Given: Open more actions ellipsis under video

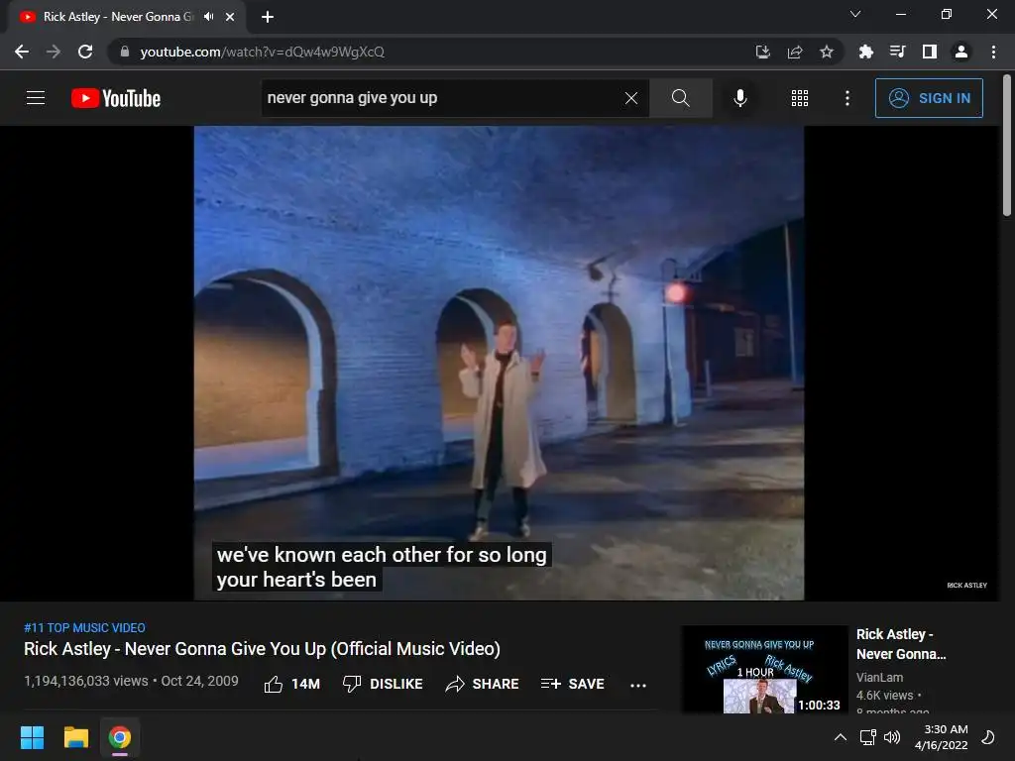Looking at the screenshot, I should [638, 686].
